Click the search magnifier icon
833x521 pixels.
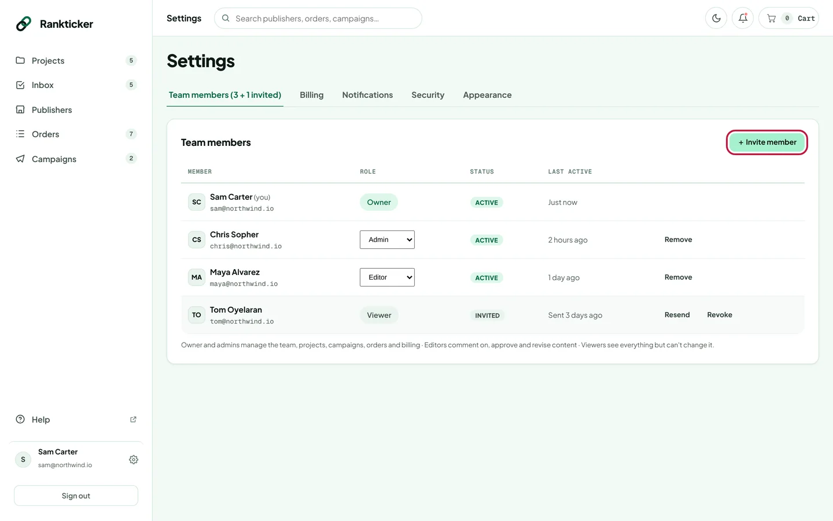(x=226, y=19)
